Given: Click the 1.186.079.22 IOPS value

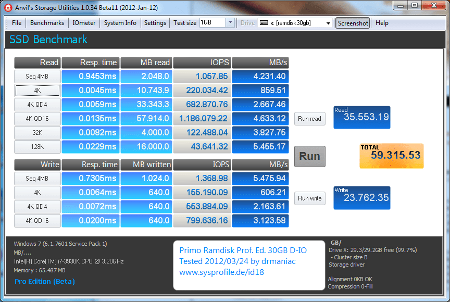Looking at the screenshot, I should 202,118.
